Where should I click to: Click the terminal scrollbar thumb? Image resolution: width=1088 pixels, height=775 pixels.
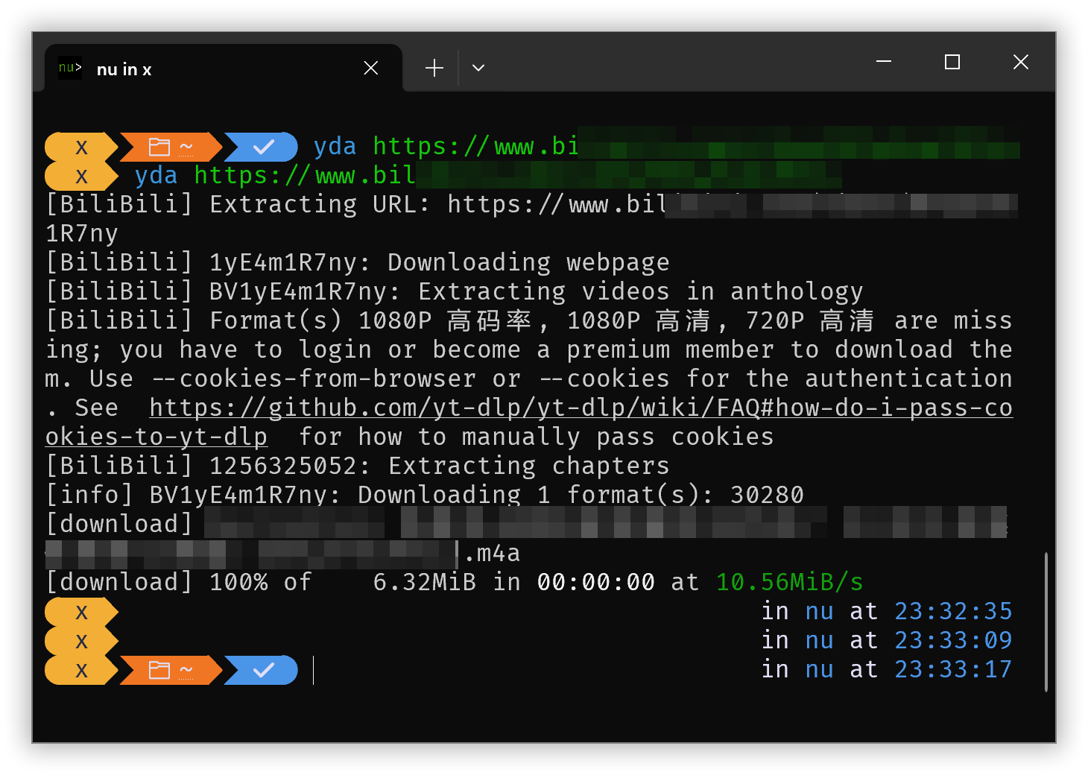coord(1046,622)
